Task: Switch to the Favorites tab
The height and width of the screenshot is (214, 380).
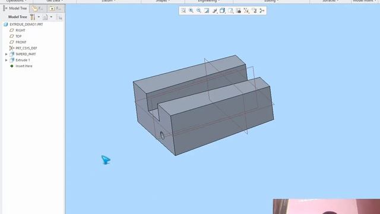Action: click(55, 8)
